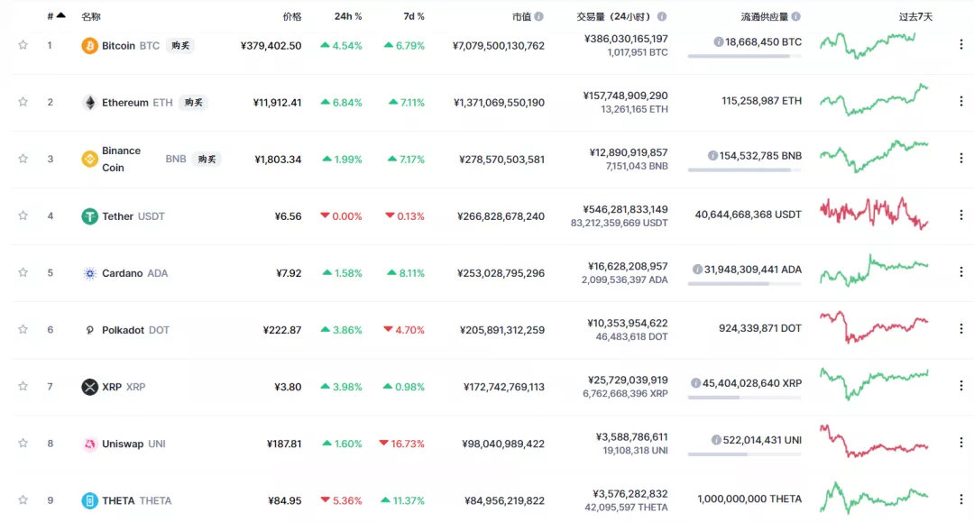Open the THETA row three-dot menu
The width and height of the screenshot is (974, 522).
961,499
